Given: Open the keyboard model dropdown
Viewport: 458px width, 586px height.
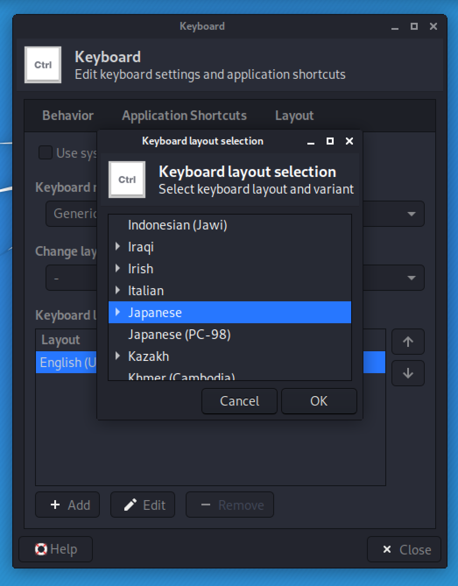Looking at the screenshot, I should point(411,214).
